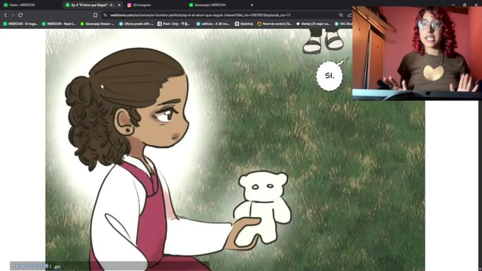This screenshot has height=271, width=482.
Task: Minimize the browser window
Action: 453,5
